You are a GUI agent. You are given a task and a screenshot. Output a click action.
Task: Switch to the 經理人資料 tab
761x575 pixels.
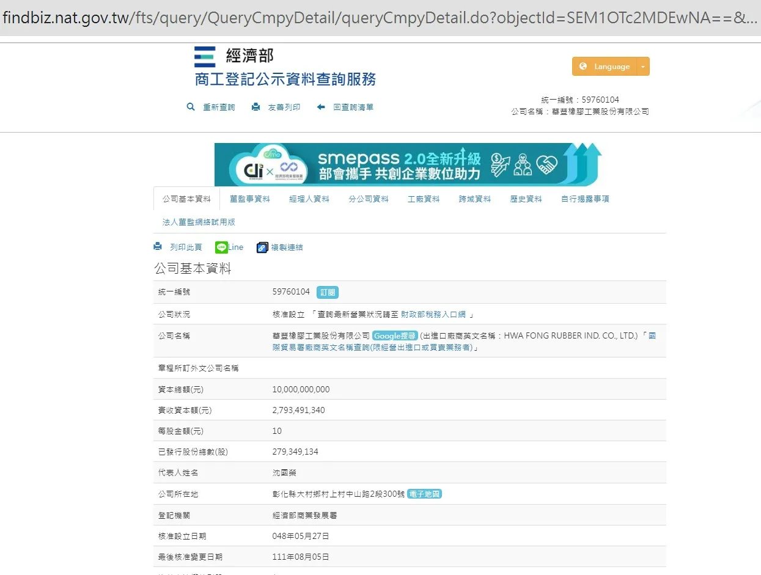(x=309, y=199)
